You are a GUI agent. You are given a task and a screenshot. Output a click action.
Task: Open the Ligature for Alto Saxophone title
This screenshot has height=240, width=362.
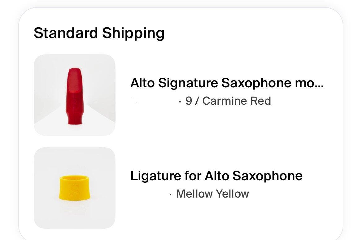tap(216, 176)
